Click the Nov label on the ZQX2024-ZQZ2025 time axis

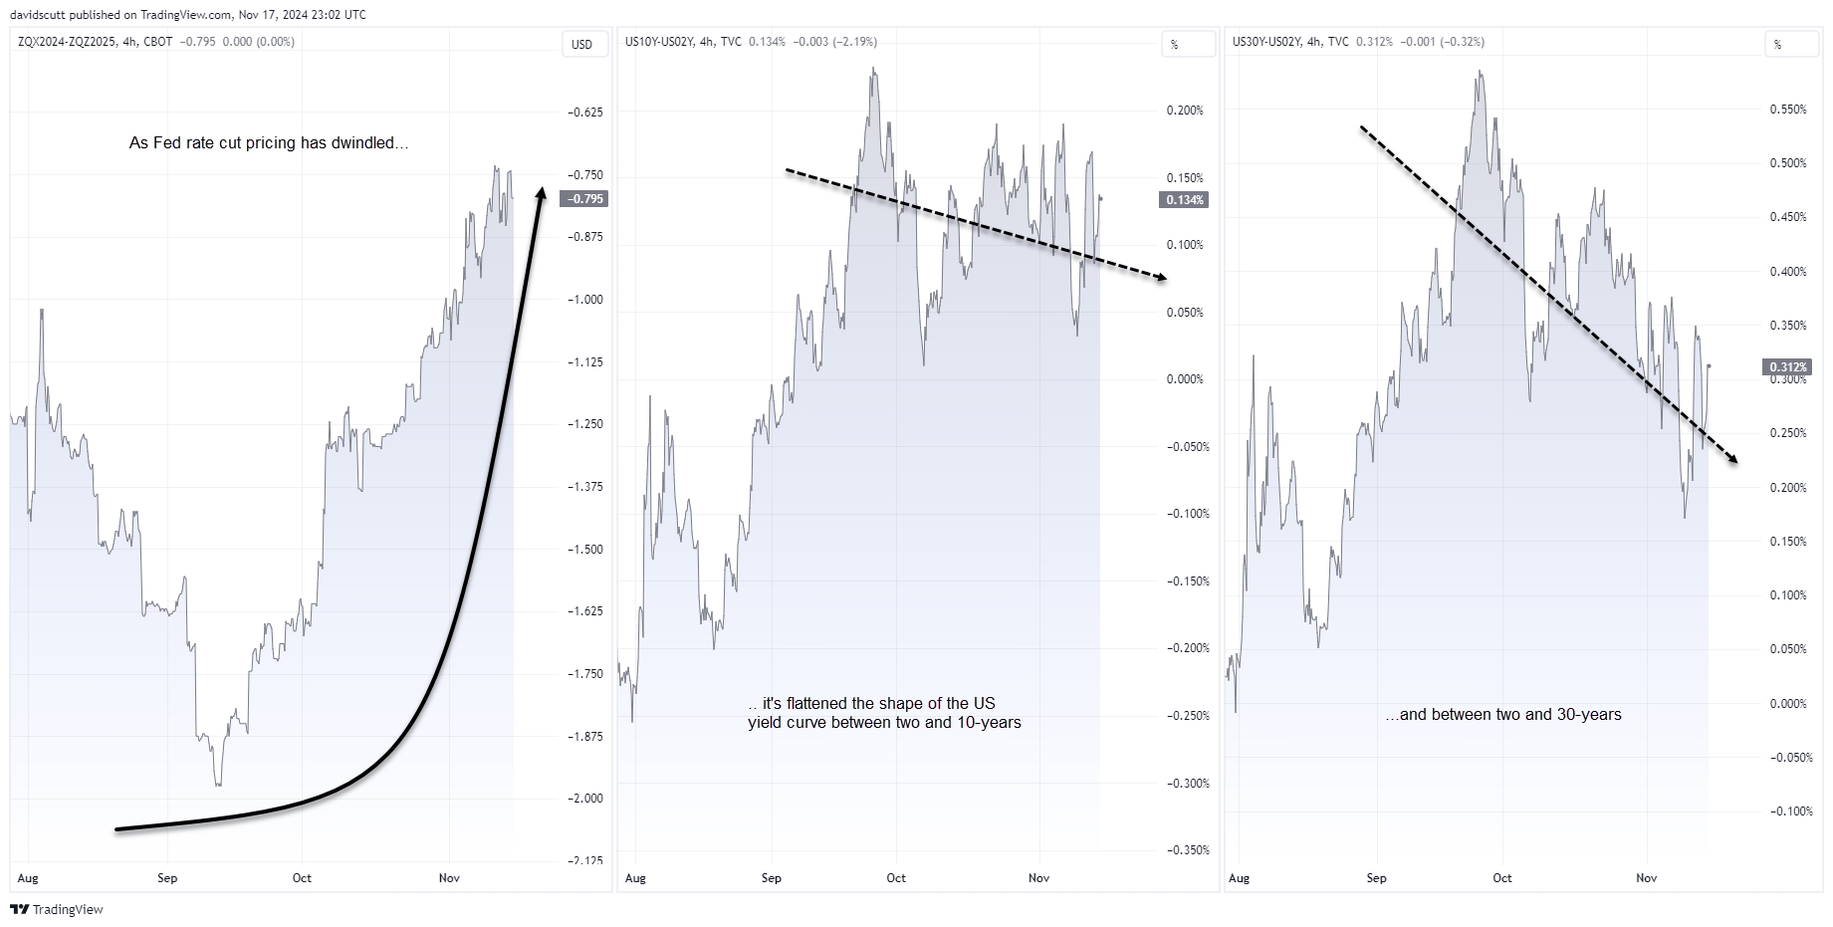(449, 878)
